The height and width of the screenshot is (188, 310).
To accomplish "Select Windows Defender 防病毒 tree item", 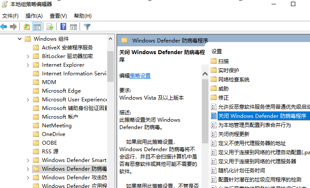I will click(74, 169).
